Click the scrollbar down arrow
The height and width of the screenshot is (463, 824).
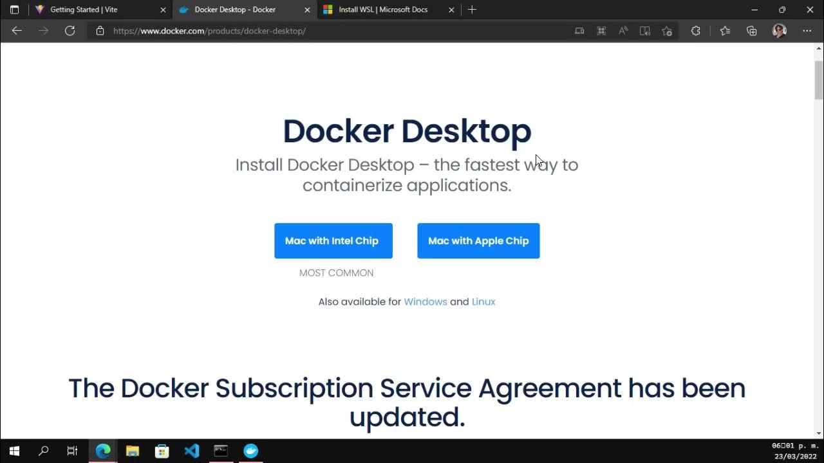point(819,434)
